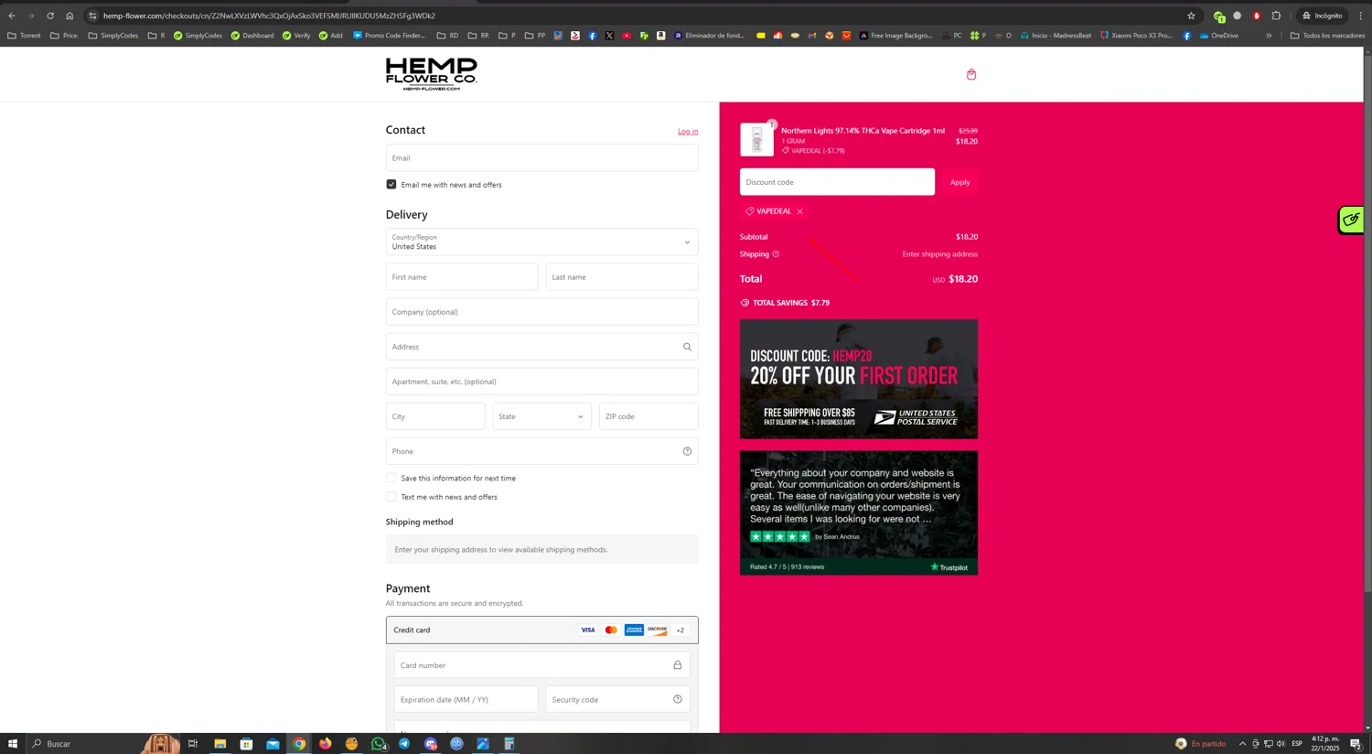View site information in address bar
Viewport: 1372px width, 754px height.
click(92, 16)
